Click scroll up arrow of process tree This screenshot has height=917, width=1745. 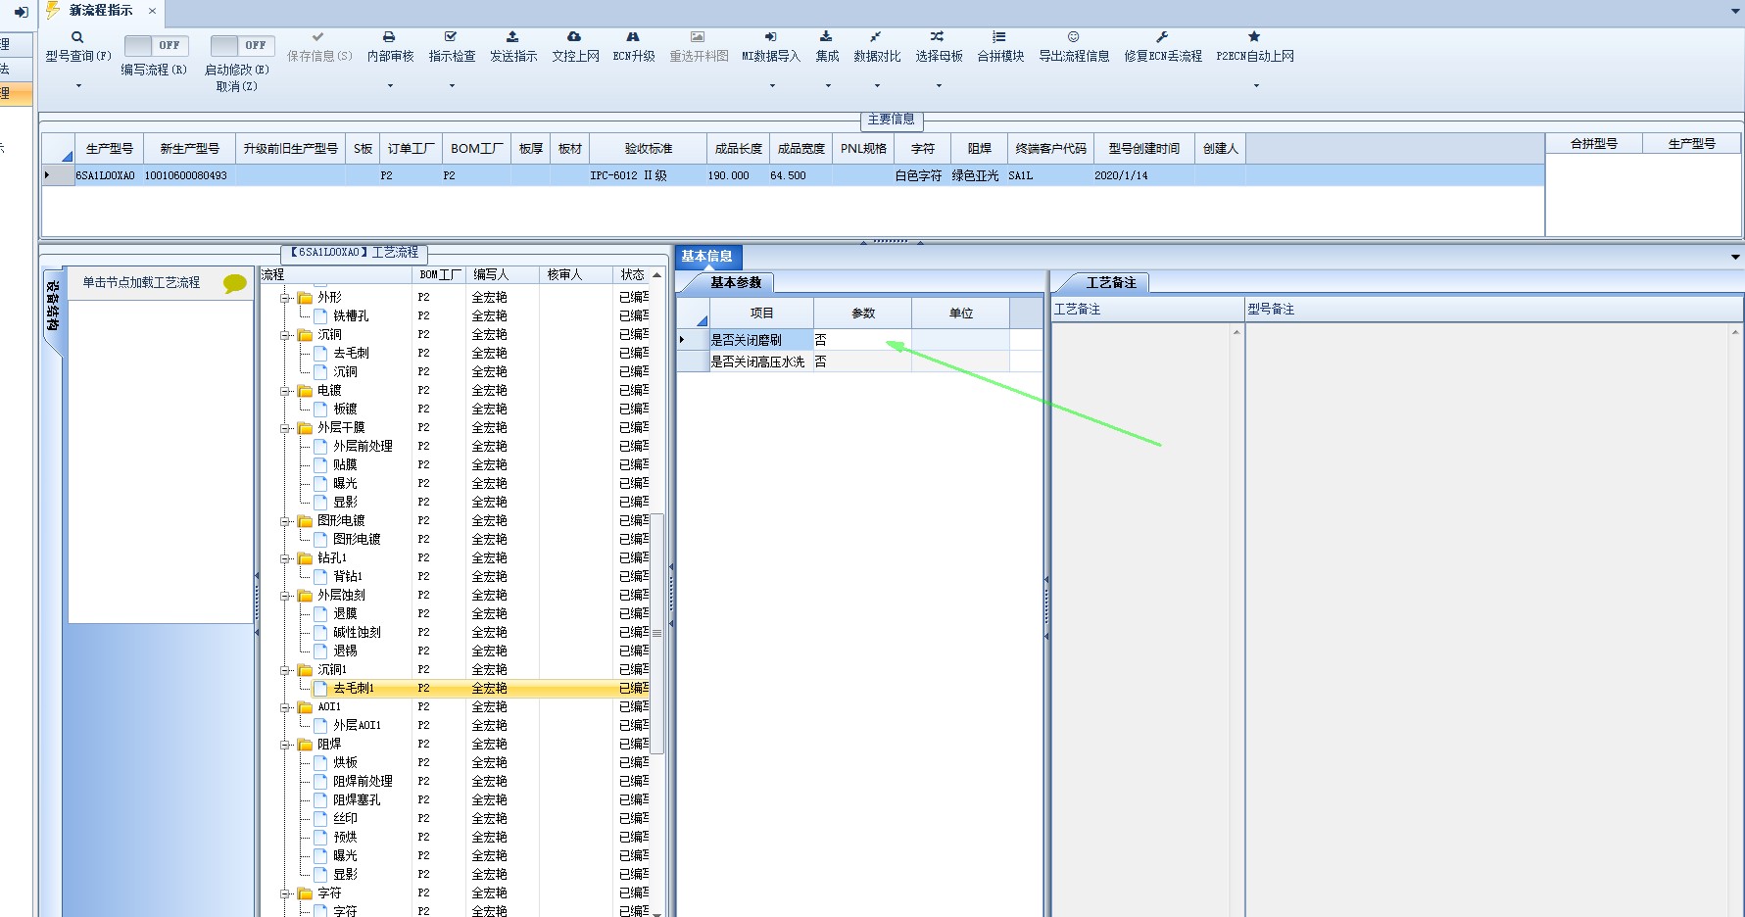pos(657,275)
